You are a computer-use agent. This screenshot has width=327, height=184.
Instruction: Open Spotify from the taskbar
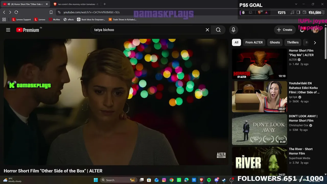(209, 180)
